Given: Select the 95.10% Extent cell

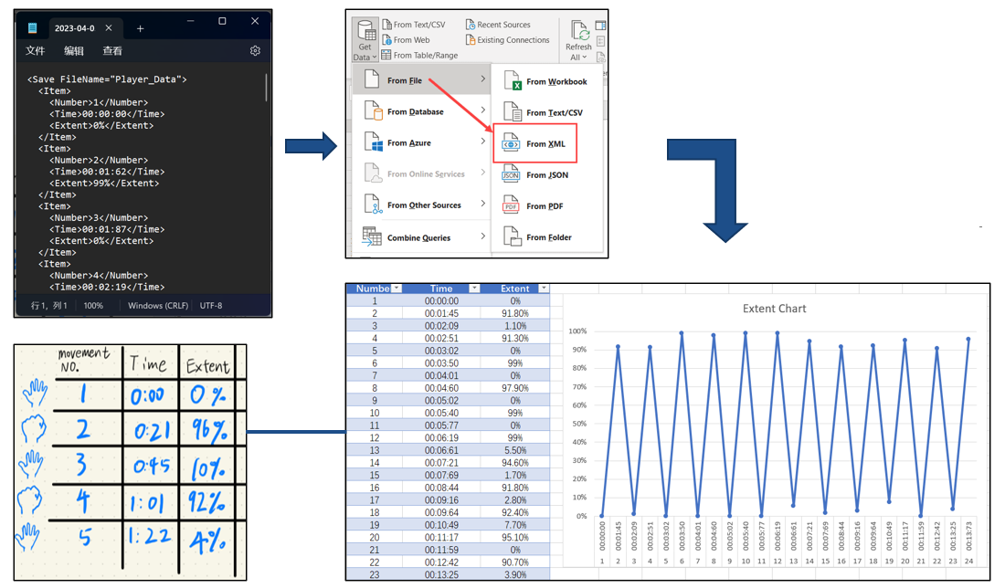Looking at the screenshot, I should point(515,538).
